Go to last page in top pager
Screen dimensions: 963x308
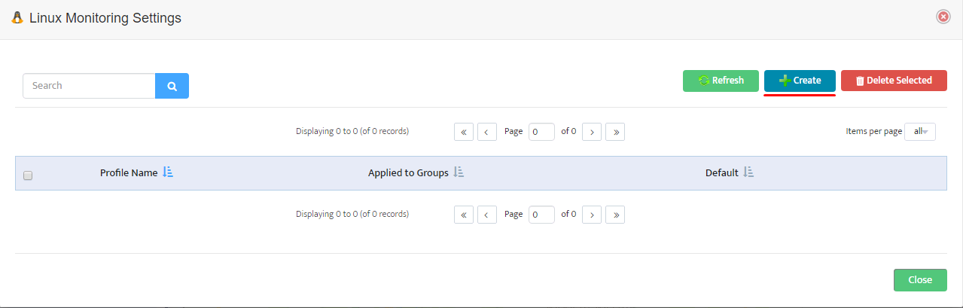(x=615, y=132)
